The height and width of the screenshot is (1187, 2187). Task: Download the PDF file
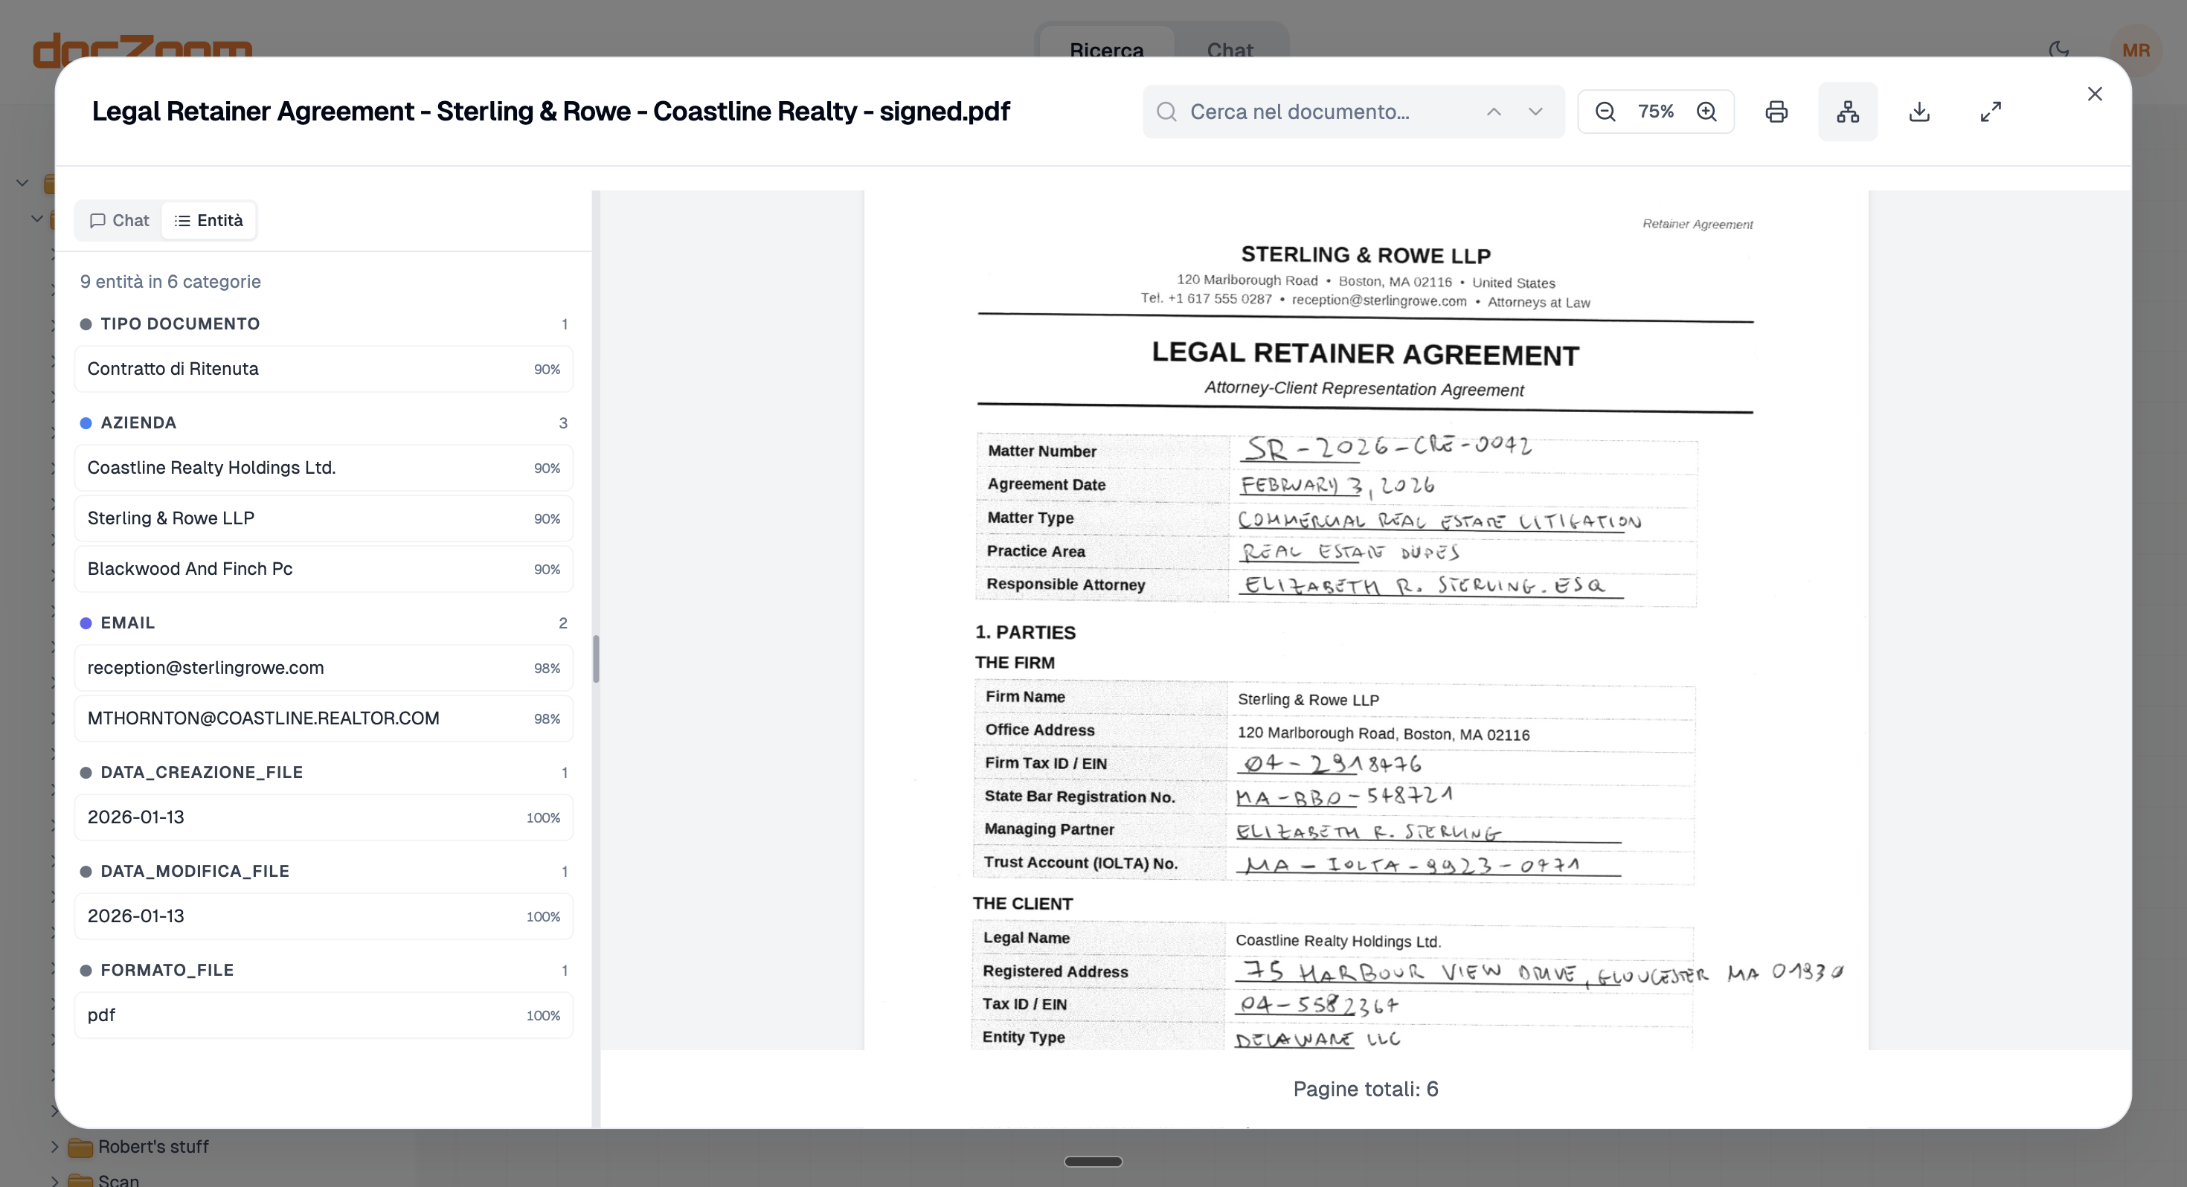(x=1918, y=112)
